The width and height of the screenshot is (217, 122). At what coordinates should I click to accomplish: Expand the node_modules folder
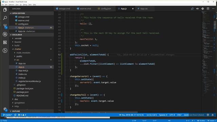click(32, 53)
